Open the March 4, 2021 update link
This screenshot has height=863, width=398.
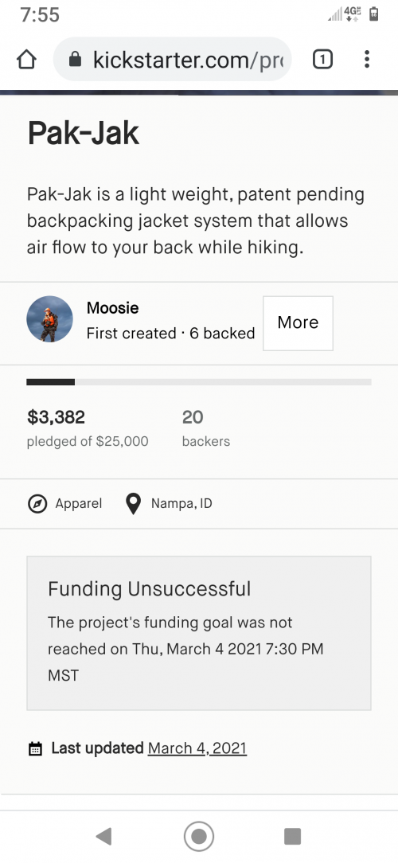[197, 748]
